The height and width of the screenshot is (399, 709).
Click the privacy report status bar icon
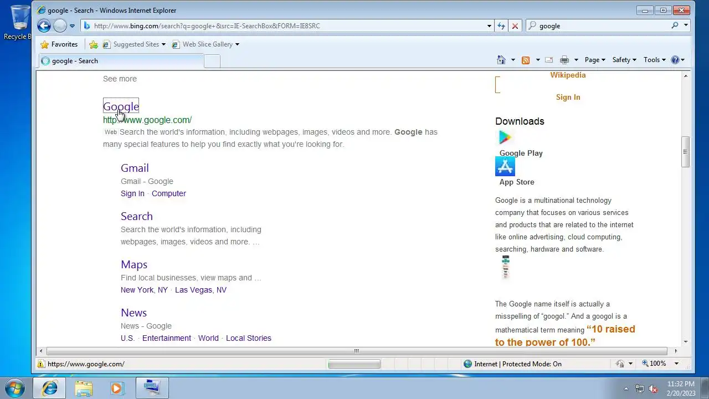click(620, 364)
